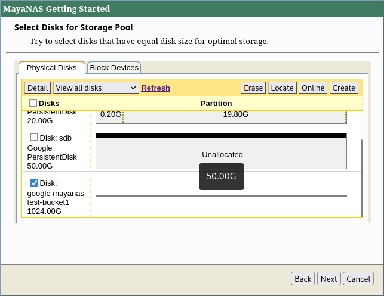The height and width of the screenshot is (296, 384).
Task: Cancel the Getting Started wizard
Action: click(358, 279)
